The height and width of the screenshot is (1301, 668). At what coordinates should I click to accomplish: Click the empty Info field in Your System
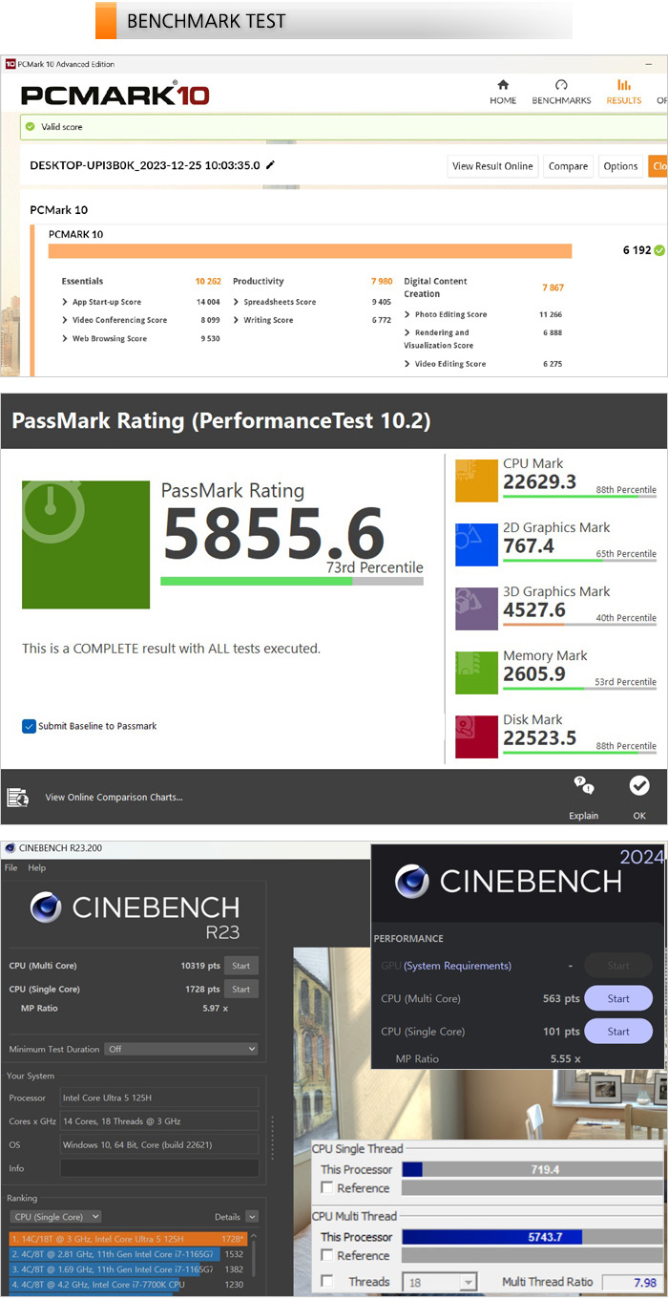pos(159,1168)
